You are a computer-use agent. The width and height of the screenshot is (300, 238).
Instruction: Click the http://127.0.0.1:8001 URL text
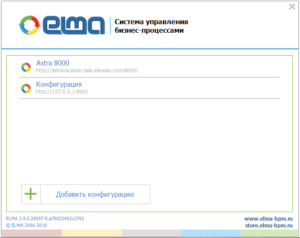click(x=62, y=92)
